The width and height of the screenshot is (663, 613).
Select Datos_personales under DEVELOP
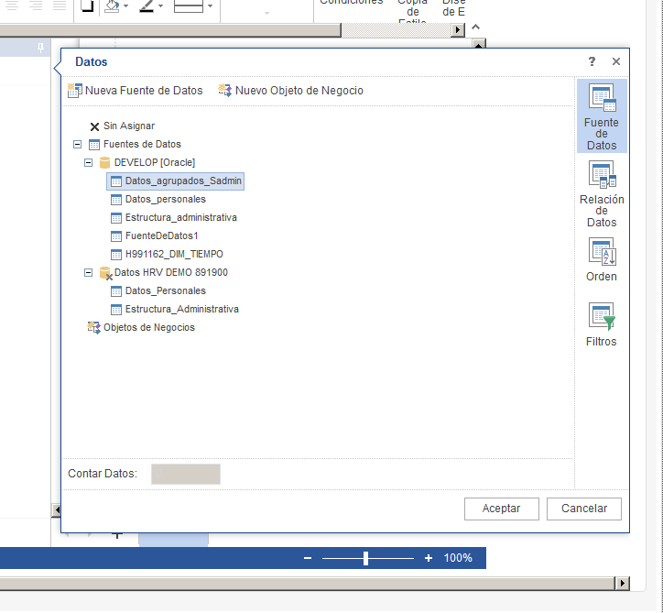point(158,199)
